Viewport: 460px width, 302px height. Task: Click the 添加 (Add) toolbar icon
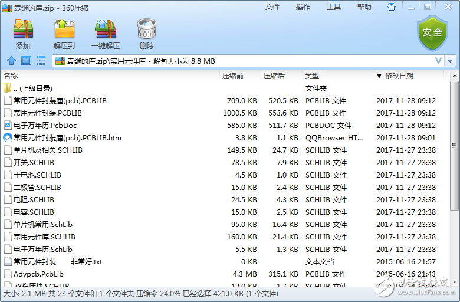(x=23, y=34)
